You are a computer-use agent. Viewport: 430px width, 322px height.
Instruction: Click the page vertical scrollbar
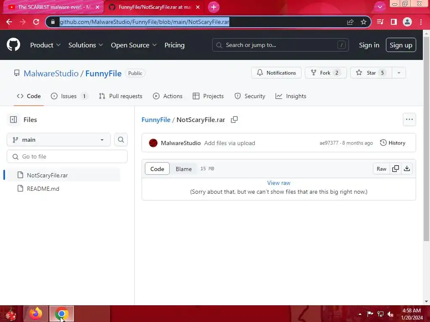point(426,139)
